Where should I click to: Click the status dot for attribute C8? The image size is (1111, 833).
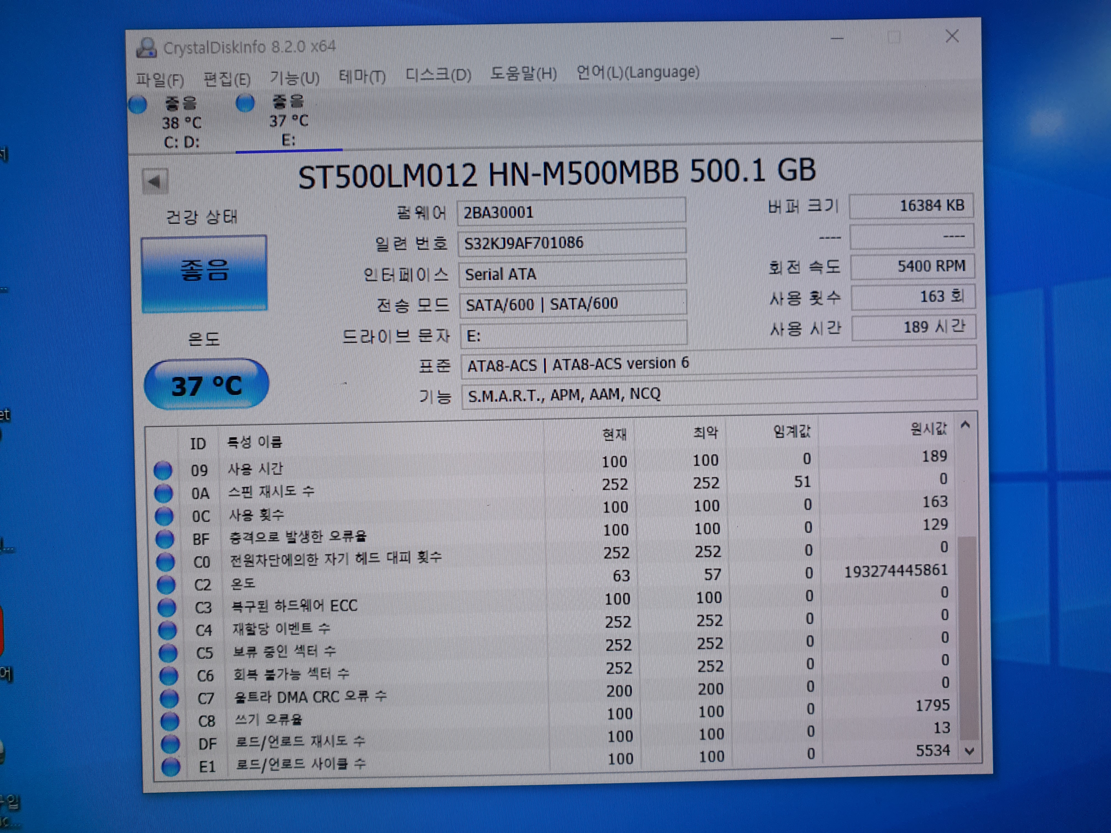coord(170,721)
